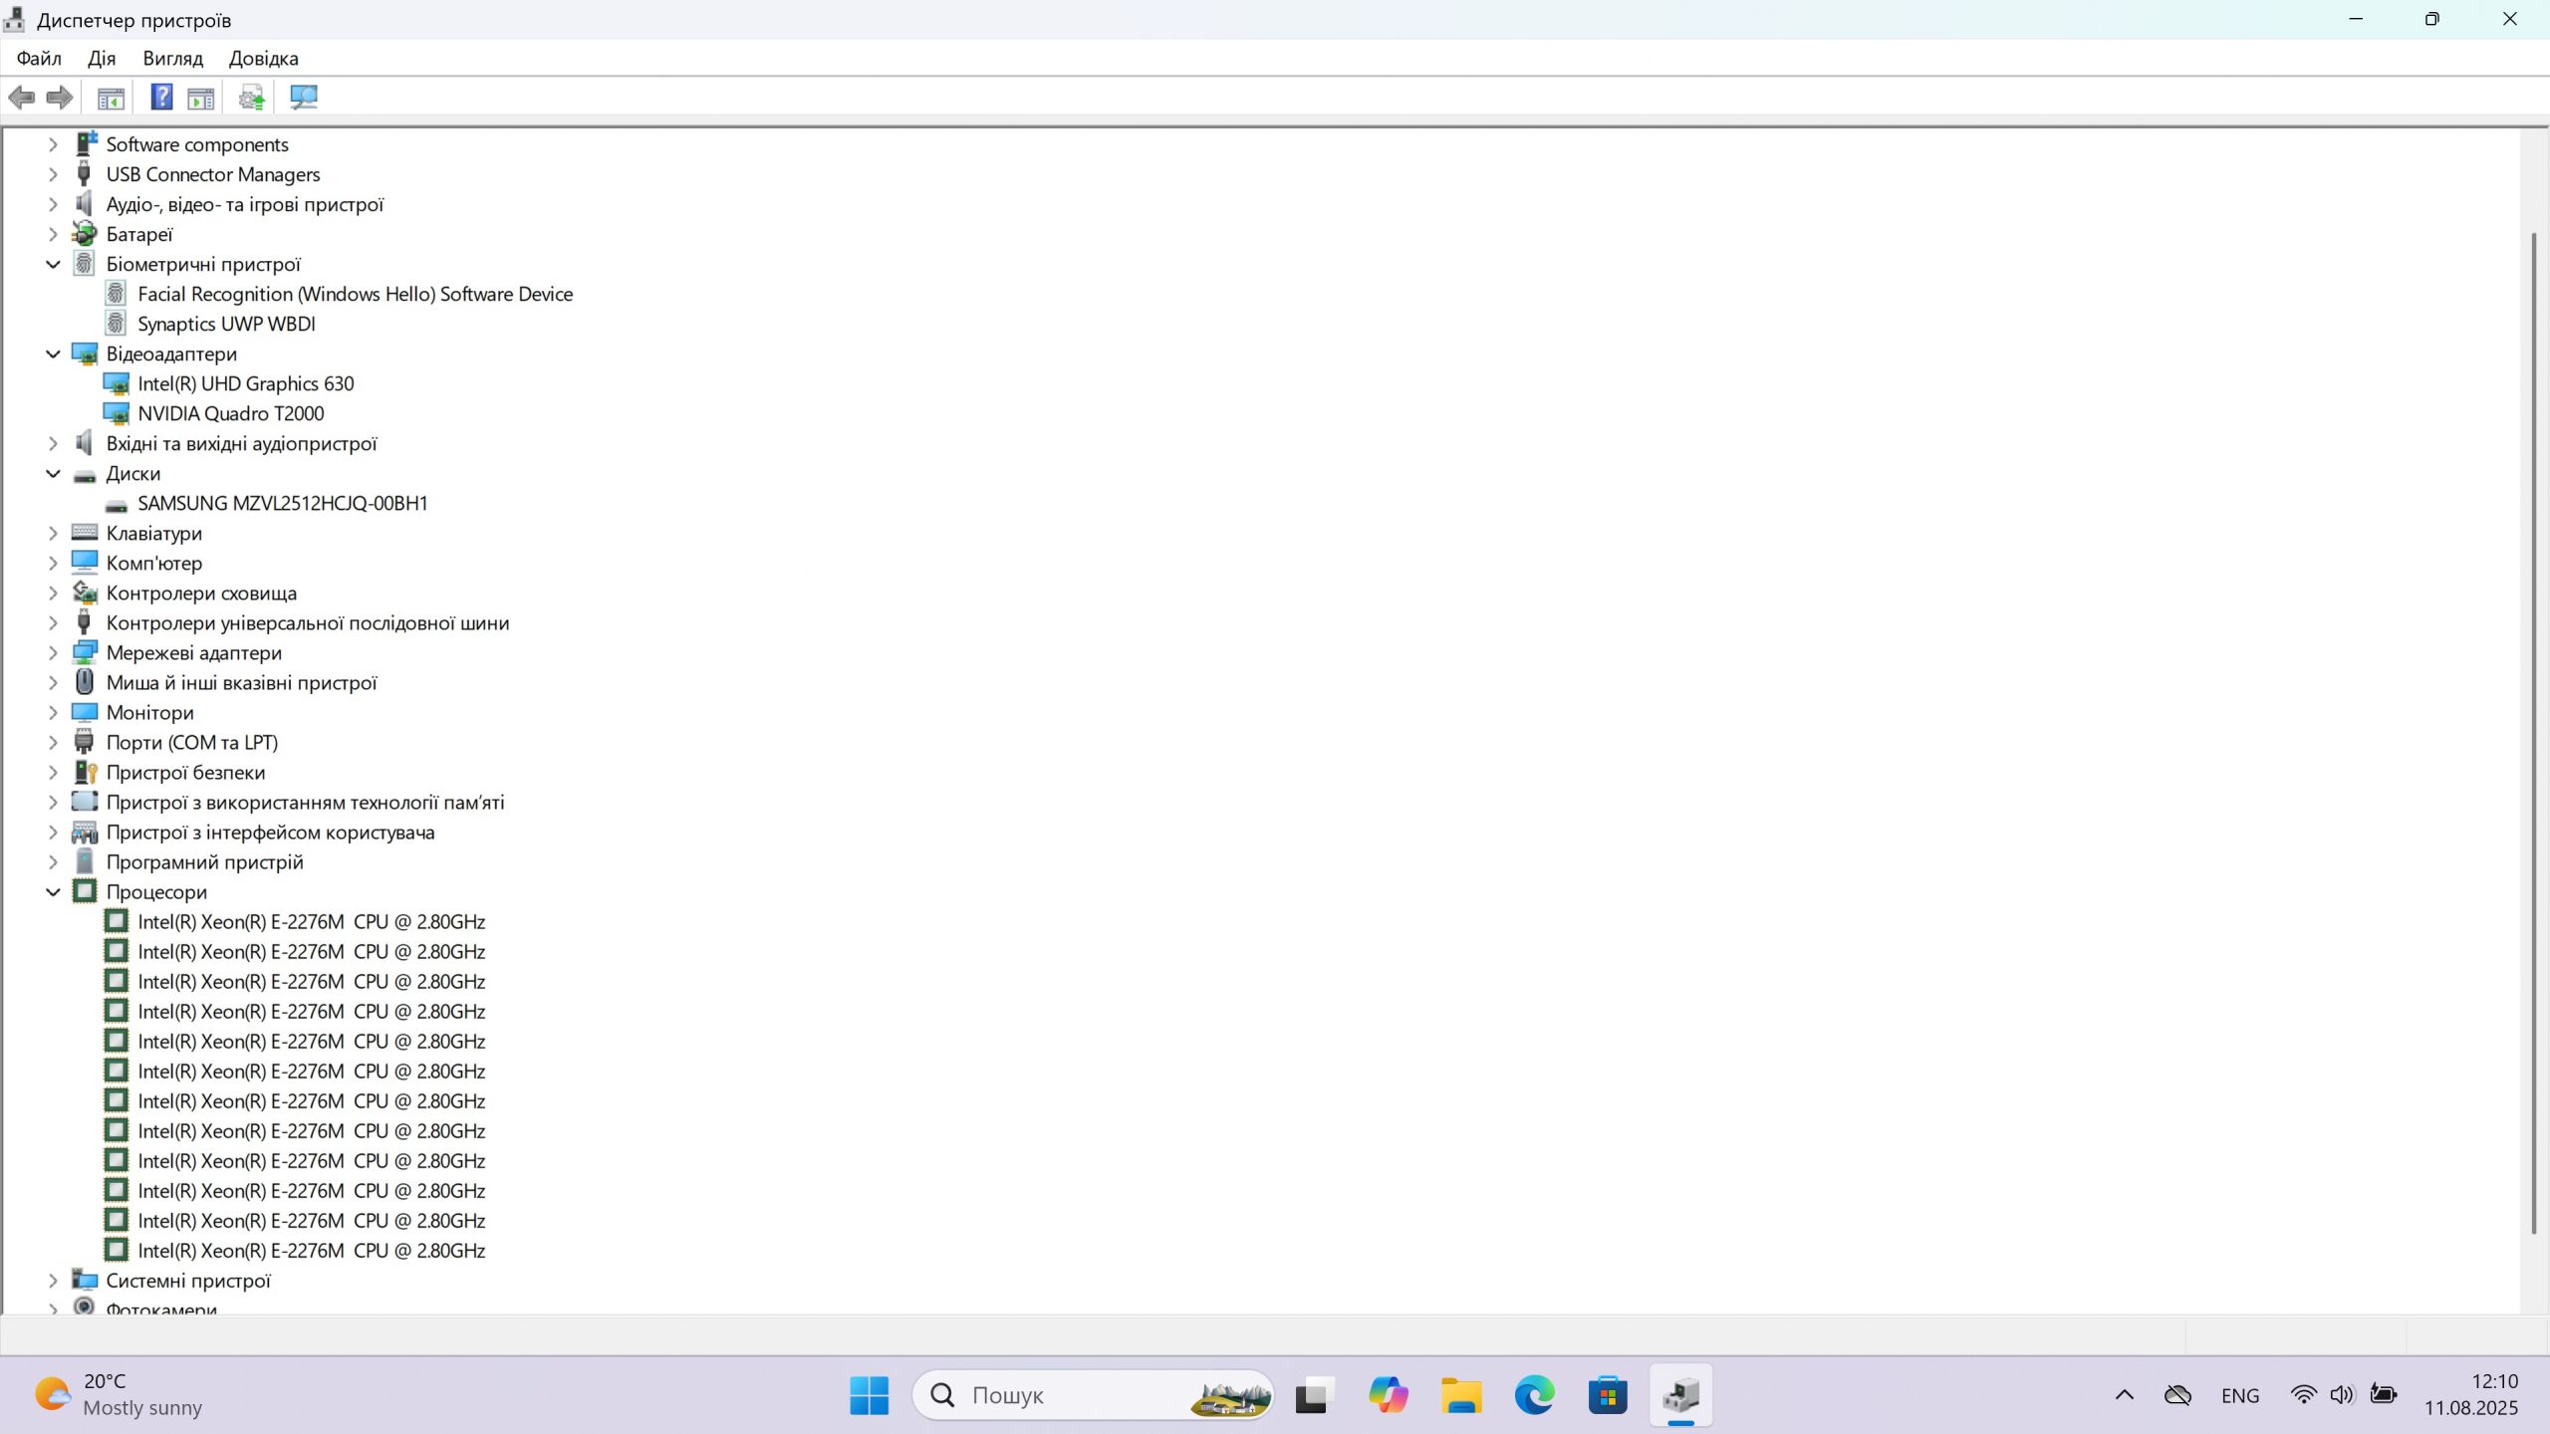The image size is (2550, 1434).
Task: Click the vertical scrollbar thumb
Action: 2534,733
